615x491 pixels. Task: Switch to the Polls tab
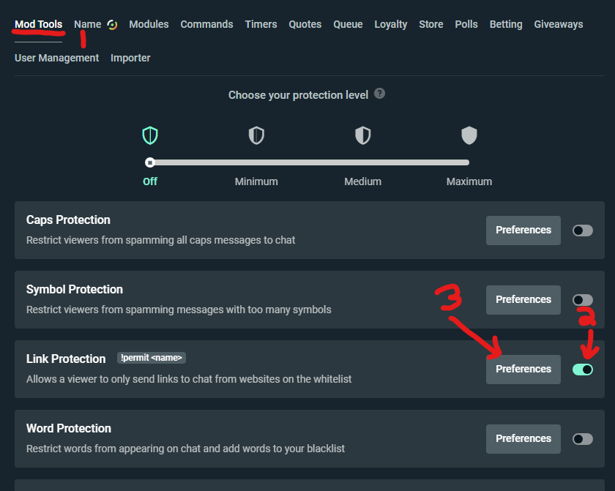(466, 24)
